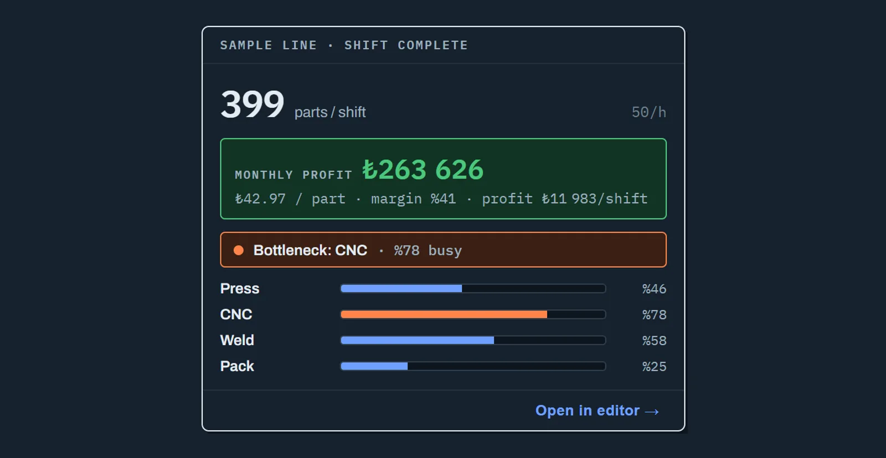Click the Bottleneck: CNC warning text

point(310,250)
